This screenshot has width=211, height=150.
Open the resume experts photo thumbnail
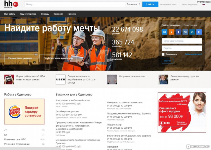click(x=163, y=79)
